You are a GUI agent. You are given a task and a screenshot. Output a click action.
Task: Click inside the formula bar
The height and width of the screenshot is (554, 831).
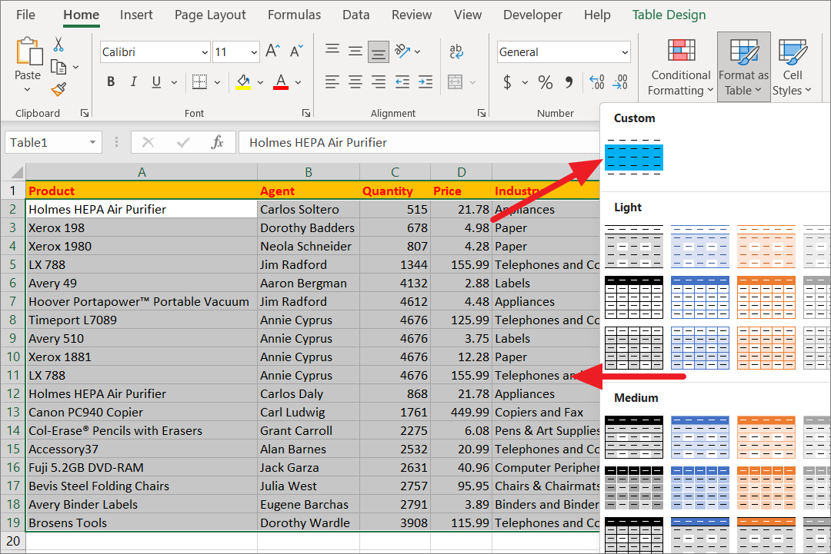(x=419, y=142)
